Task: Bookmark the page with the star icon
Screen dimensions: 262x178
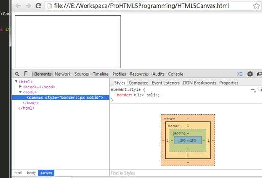Action: [256, 6]
